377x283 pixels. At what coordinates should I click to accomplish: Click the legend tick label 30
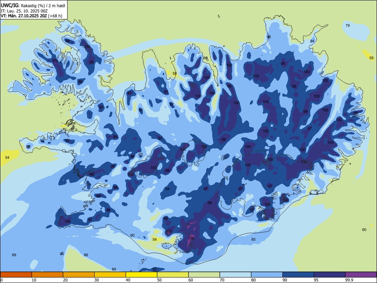(x=97, y=280)
